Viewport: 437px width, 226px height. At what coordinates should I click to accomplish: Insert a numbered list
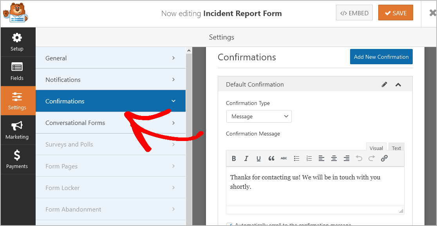(x=309, y=159)
